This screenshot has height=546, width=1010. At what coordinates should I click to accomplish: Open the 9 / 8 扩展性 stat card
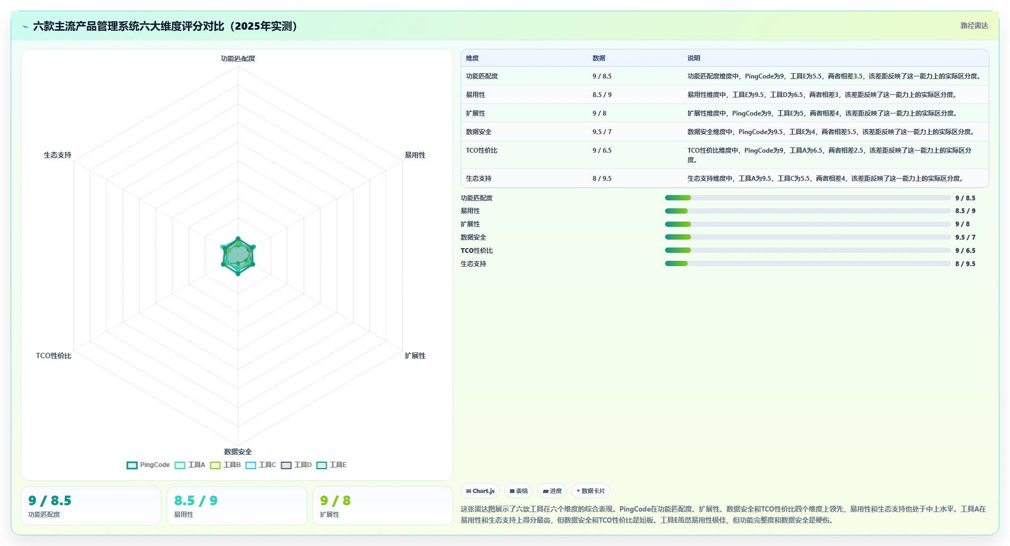[x=383, y=506]
